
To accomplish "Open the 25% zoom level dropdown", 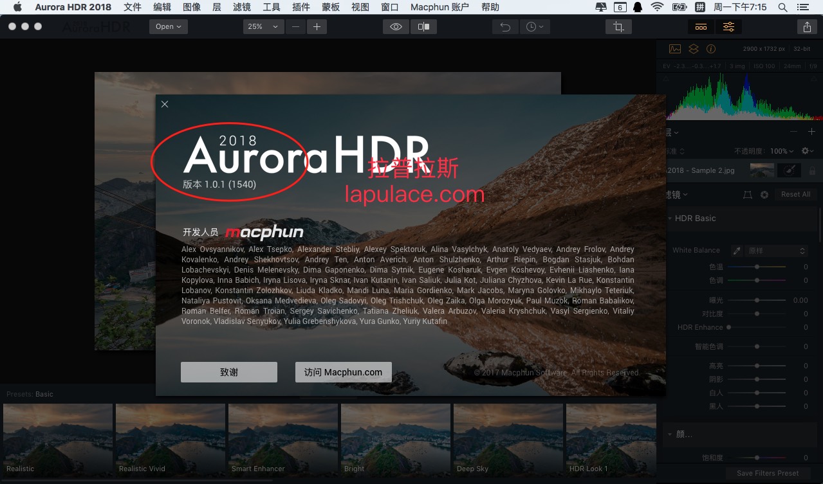I will click(x=264, y=27).
